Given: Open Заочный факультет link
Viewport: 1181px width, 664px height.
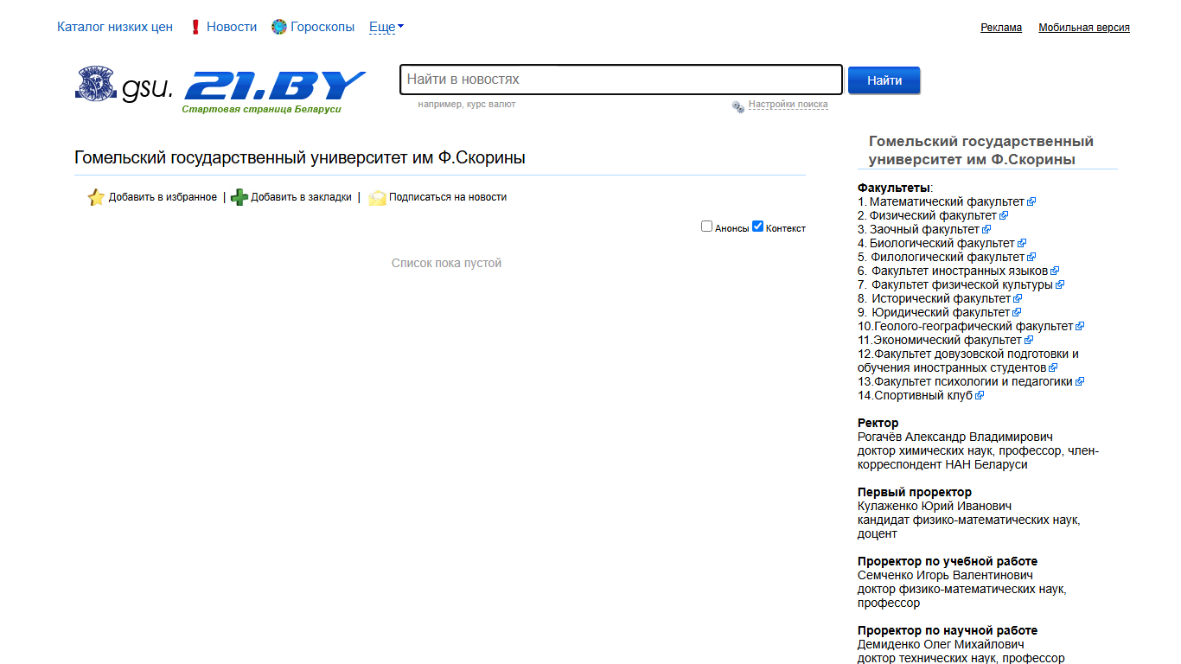Looking at the screenshot, I should point(924,229).
